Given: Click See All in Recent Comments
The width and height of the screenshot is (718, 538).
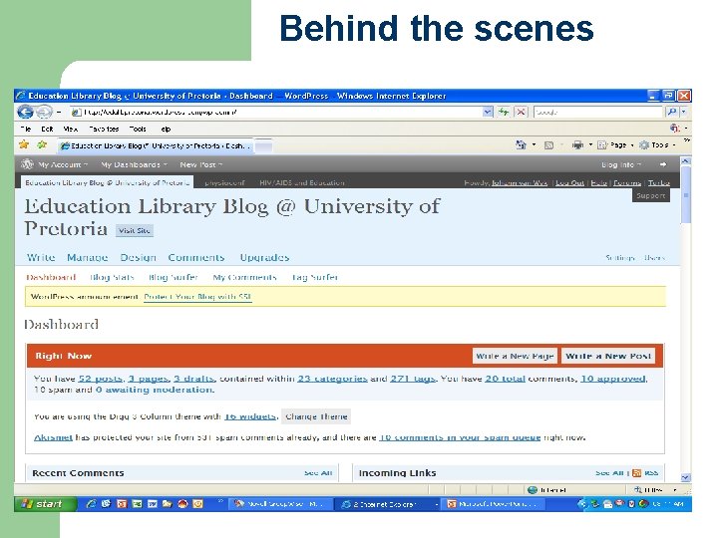Looking at the screenshot, I should [318, 473].
